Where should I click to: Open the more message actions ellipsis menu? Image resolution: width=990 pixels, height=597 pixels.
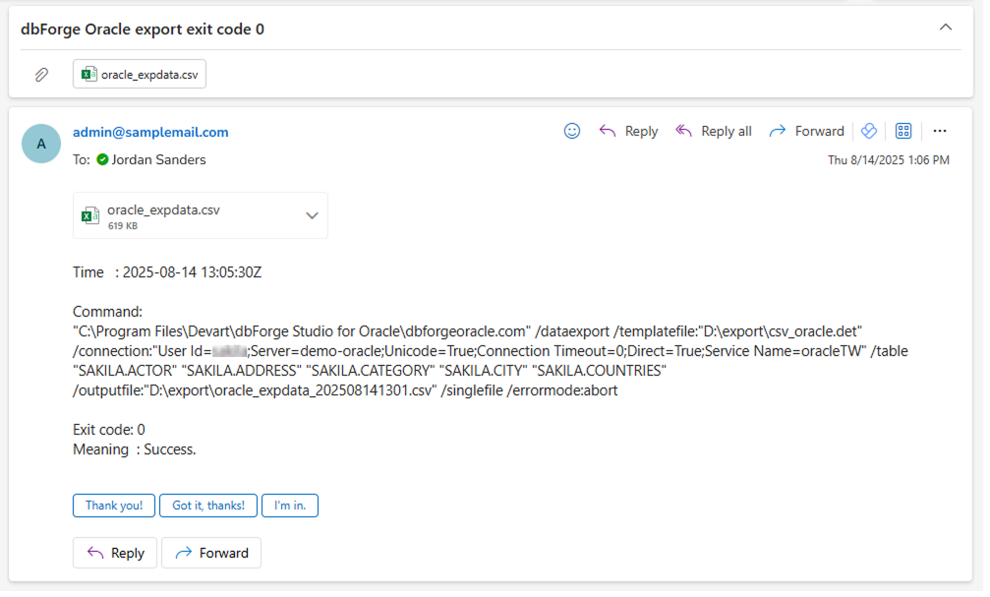pyautogui.click(x=940, y=131)
